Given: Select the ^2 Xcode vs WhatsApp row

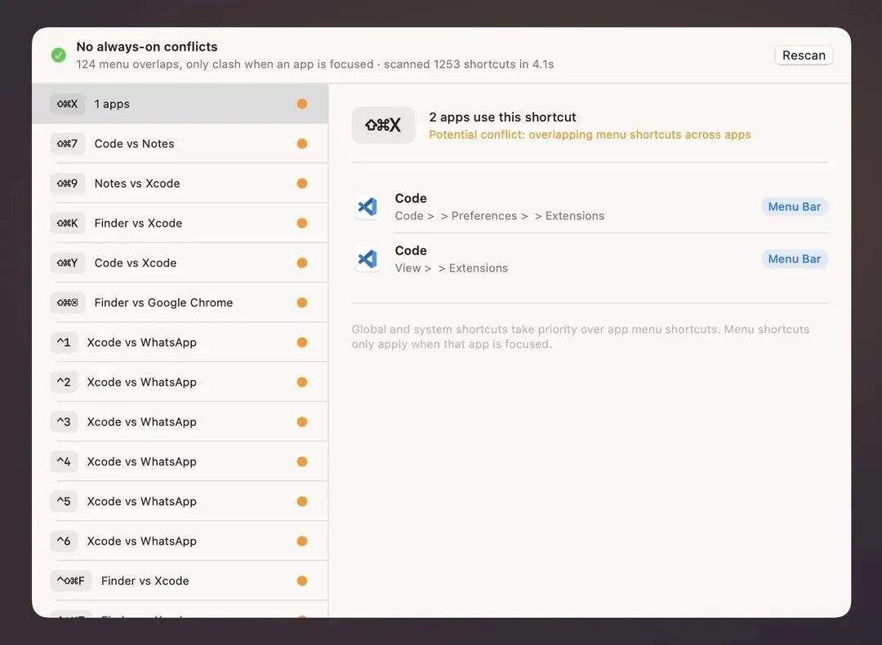Looking at the screenshot, I should (180, 382).
